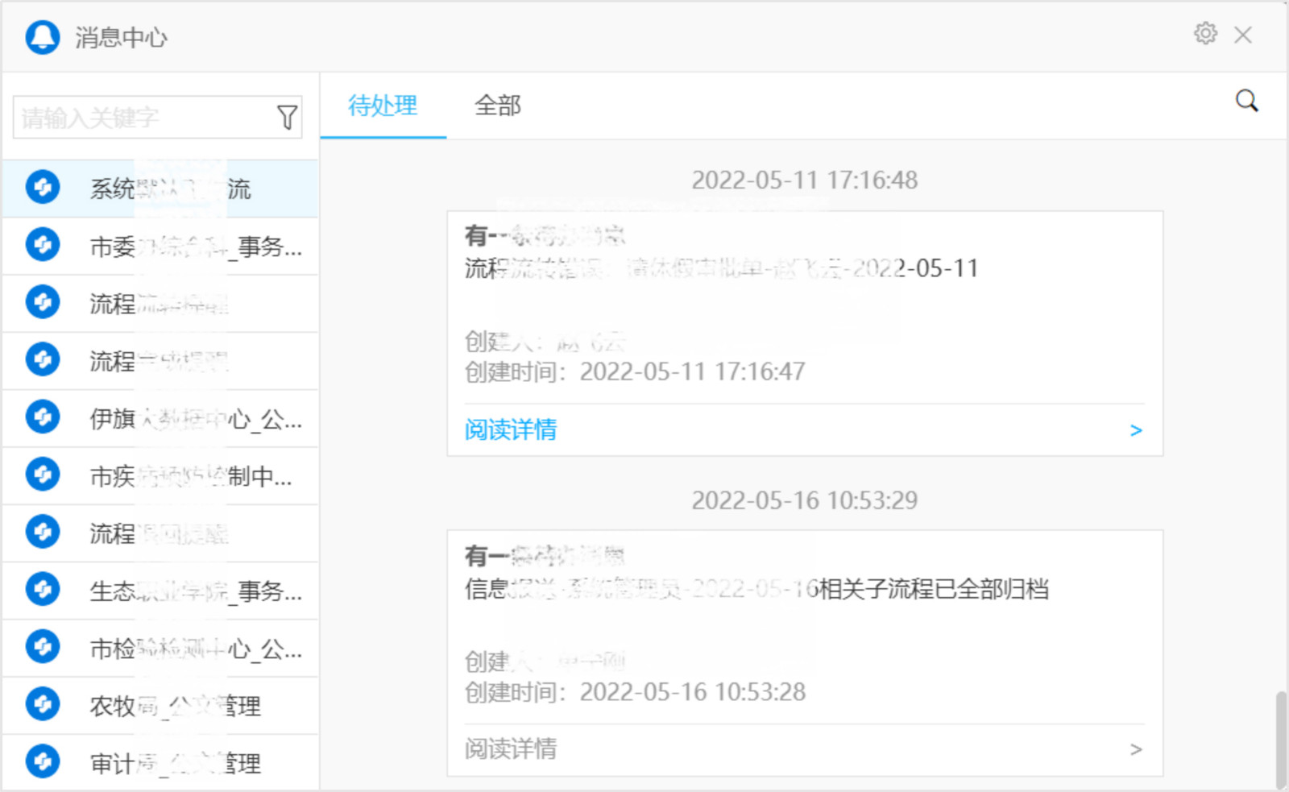
Task: Switch to the 待处理 tab
Action: (x=383, y=106)
